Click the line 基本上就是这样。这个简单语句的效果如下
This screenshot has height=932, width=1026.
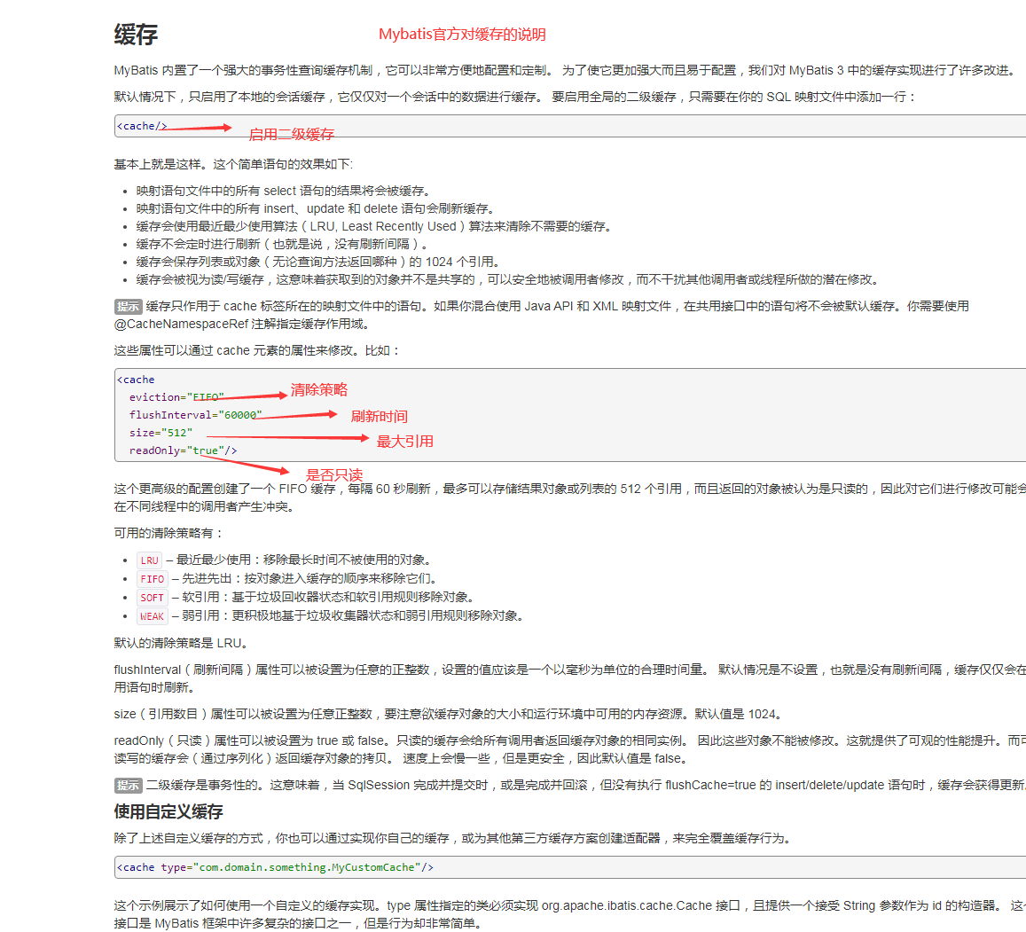(233, 164)
